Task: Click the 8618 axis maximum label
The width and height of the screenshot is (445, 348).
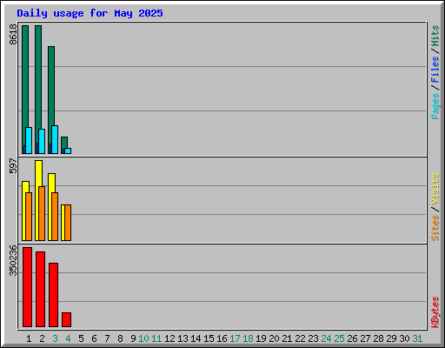Action: (x=13, y=34)
